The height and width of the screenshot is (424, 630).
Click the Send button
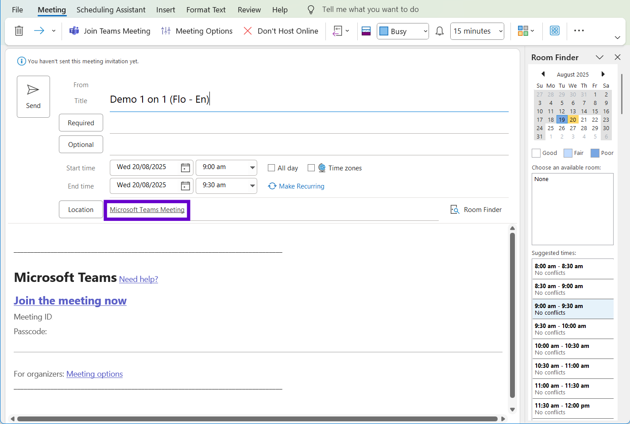[x=33, y=96]
